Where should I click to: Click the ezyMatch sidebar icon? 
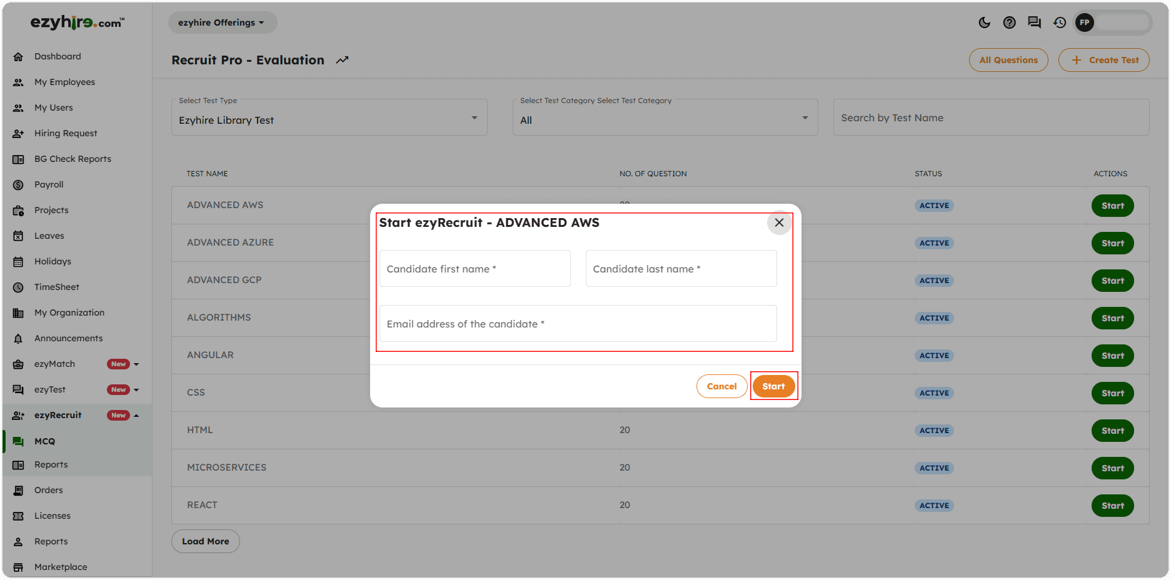[18, 364]
